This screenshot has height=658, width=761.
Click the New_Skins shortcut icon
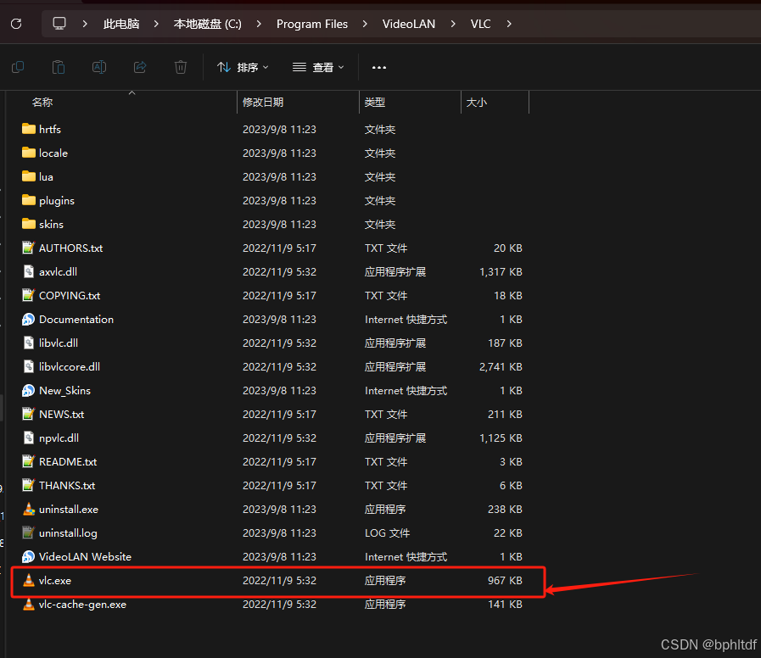click(29, 390)
